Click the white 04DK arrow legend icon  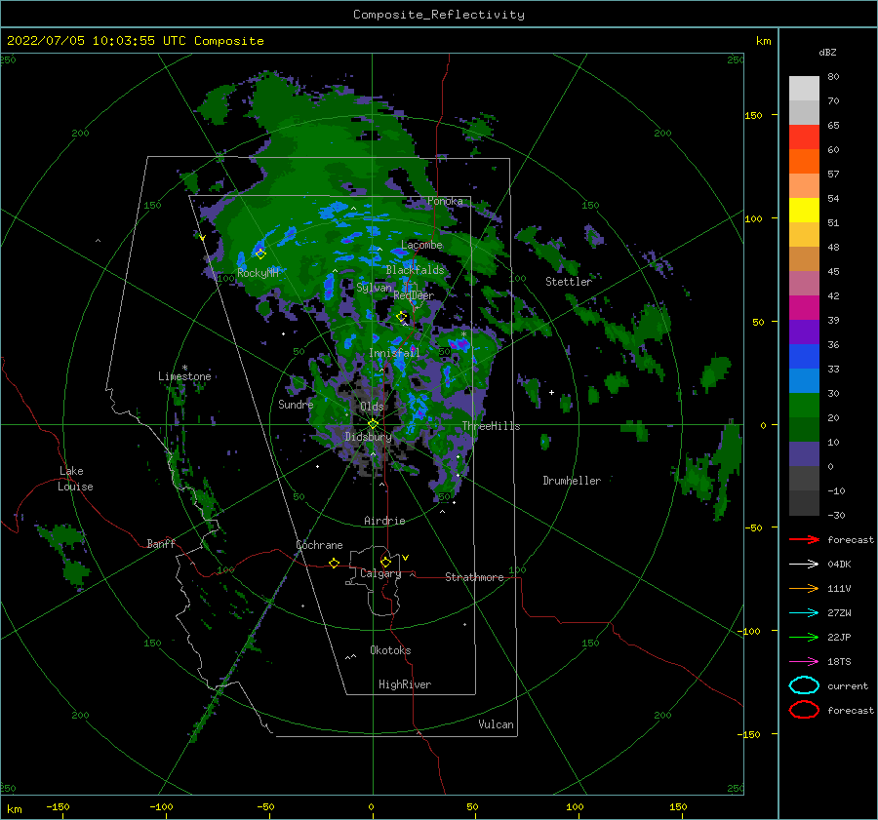(804, 565)
